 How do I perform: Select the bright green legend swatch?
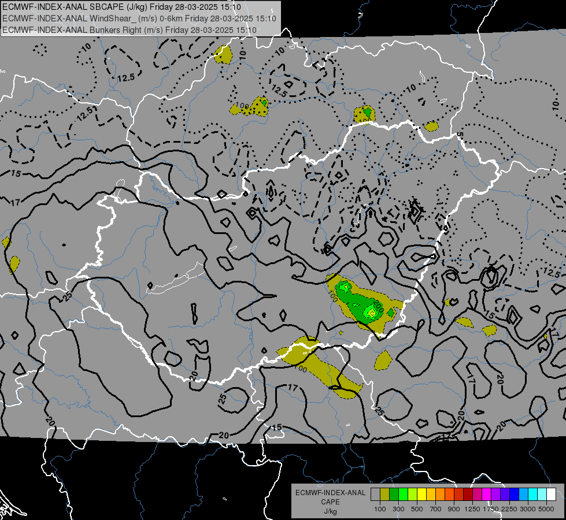click(403, 495)
